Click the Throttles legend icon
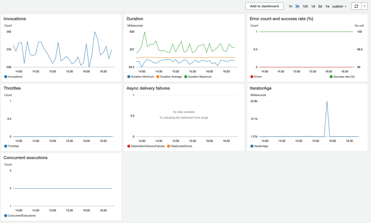The image size is (371, 223). point(5,146)
